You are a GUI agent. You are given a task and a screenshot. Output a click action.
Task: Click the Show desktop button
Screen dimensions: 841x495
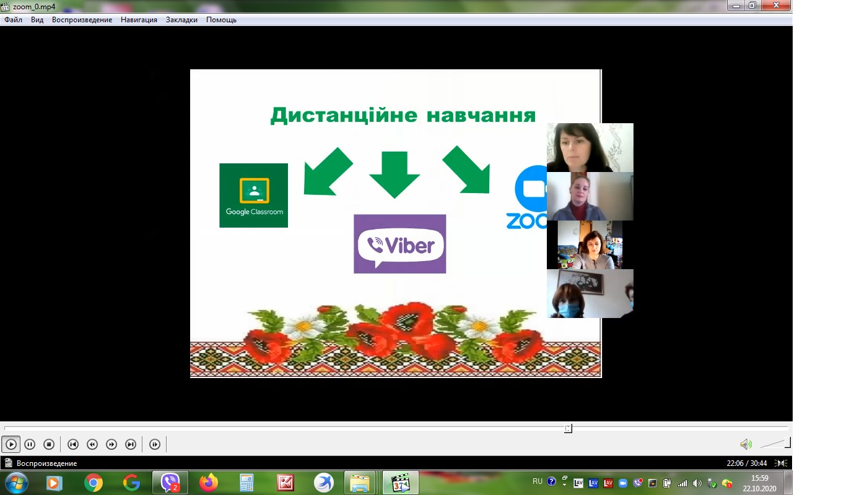pyautogui.click(x=788, y=483)
